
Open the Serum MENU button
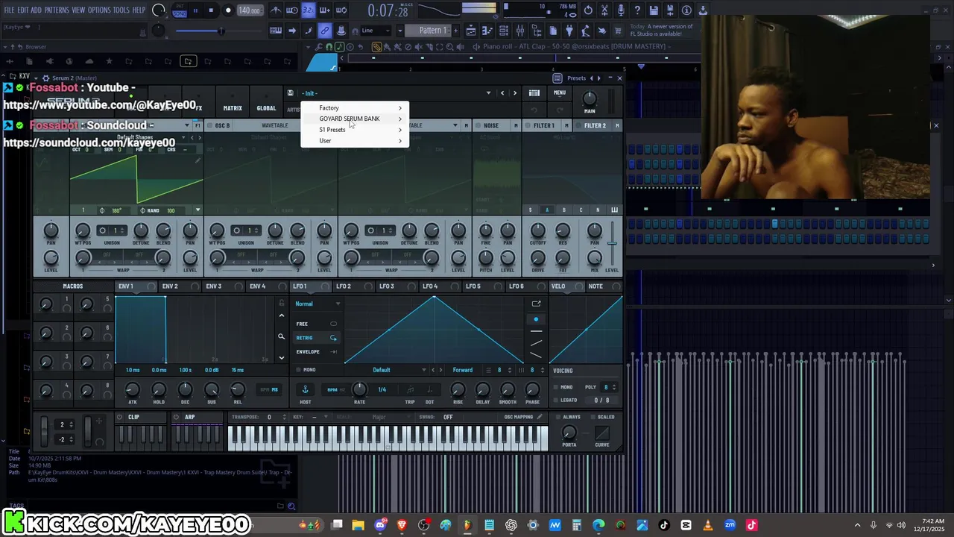(560, 92)
